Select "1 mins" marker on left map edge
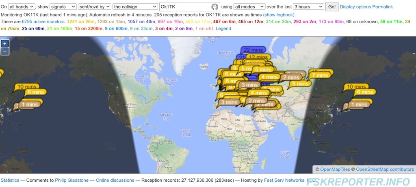Viewport: 416px width, 187px height. click(x=28, y=105)
